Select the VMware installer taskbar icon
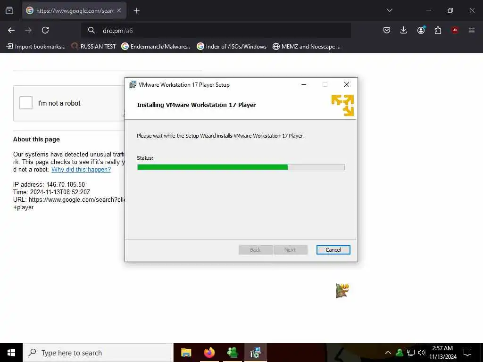 point(256,353)
